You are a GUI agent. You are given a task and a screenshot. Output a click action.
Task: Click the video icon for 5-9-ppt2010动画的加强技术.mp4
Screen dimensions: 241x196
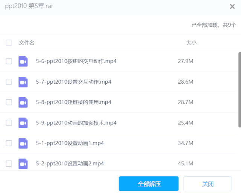[23, 123]
